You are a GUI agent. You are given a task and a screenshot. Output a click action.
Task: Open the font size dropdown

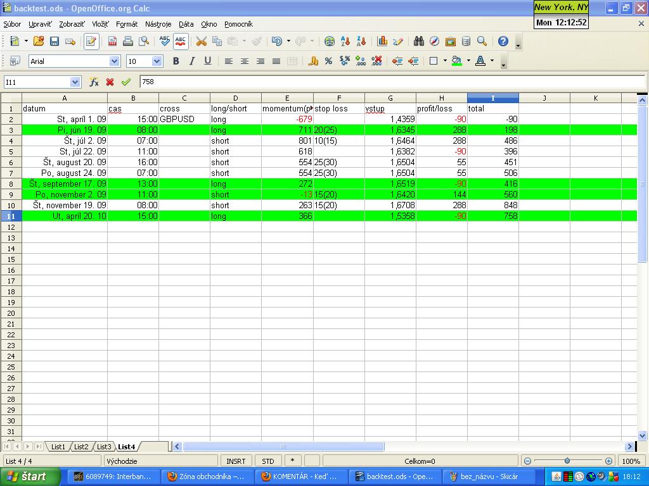[x=157, y=61]
